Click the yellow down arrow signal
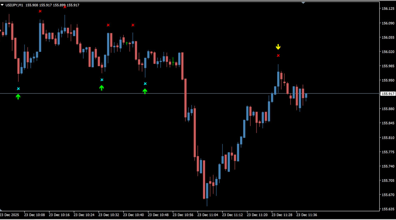This screenshot has height=220, width=396. pyautogui.click(x=278, y=47)
